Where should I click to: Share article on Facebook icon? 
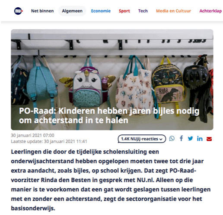pos(181,139)
